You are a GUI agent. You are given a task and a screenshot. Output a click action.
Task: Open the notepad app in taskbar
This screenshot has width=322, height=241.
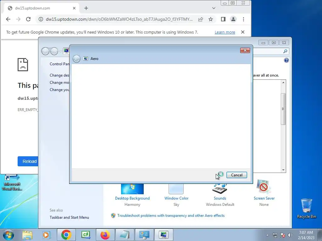coord(125,235)
